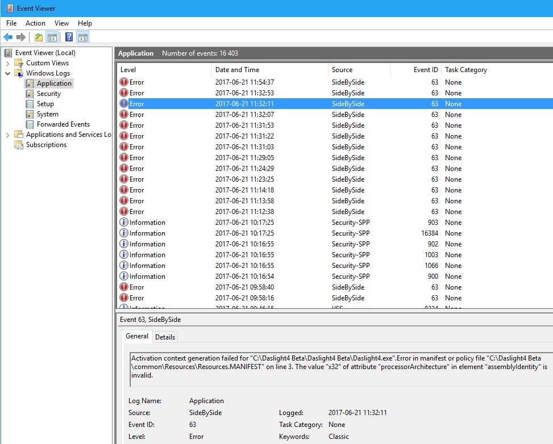Switch to the Details tab
Viewport: 553px width, 444px height.
pyautogui.click(x=165, y=337)
